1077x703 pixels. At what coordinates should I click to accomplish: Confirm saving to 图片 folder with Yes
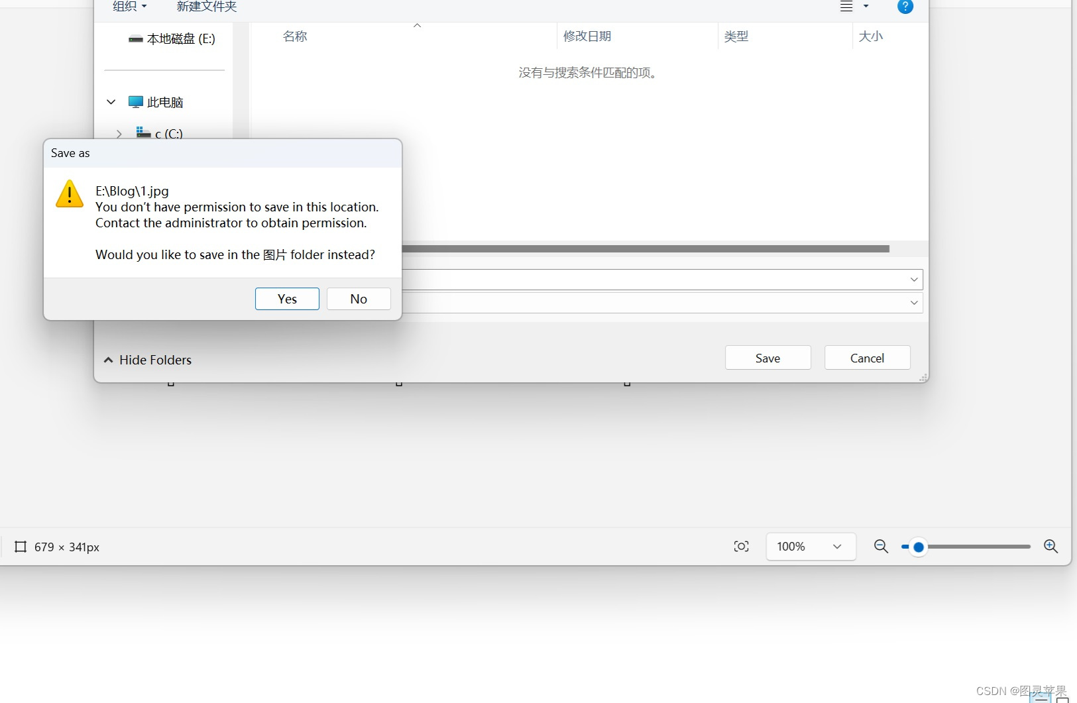(x=287, y=299)
